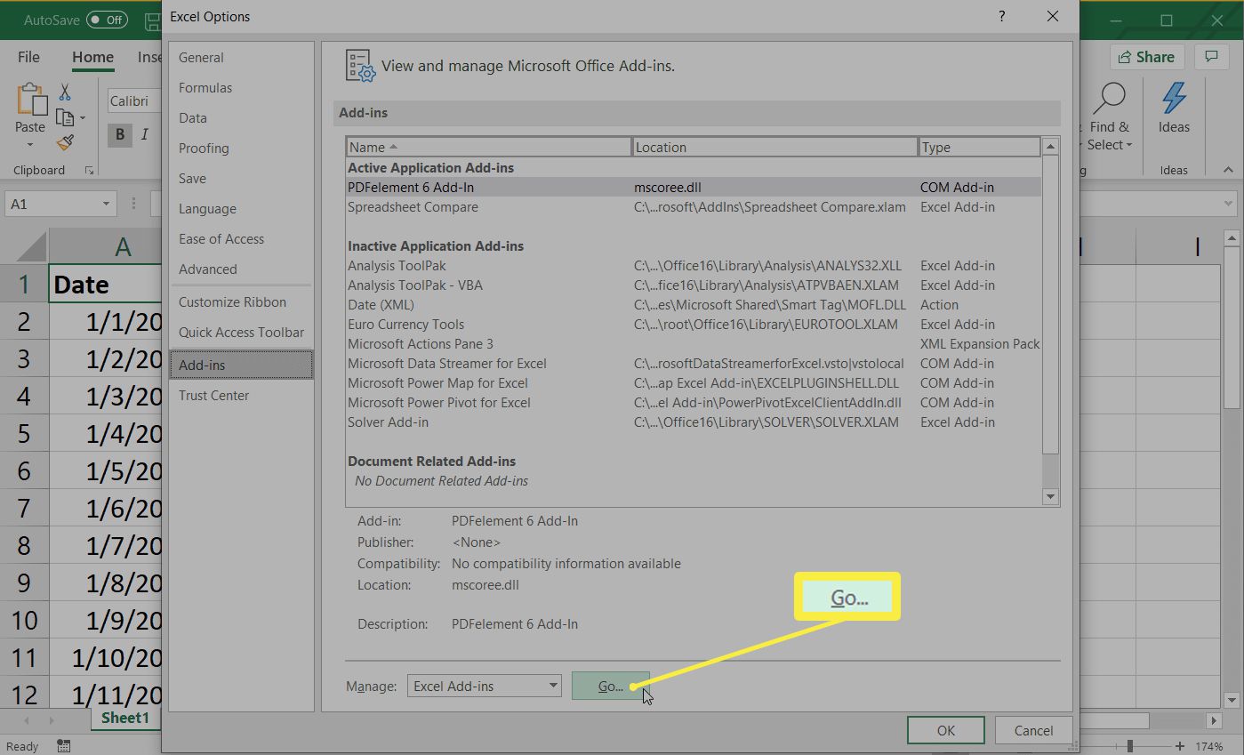Screen dimensions: 1244x755
Task: Click the OK button
Action: pyautogui.click(x=945, y=730)
